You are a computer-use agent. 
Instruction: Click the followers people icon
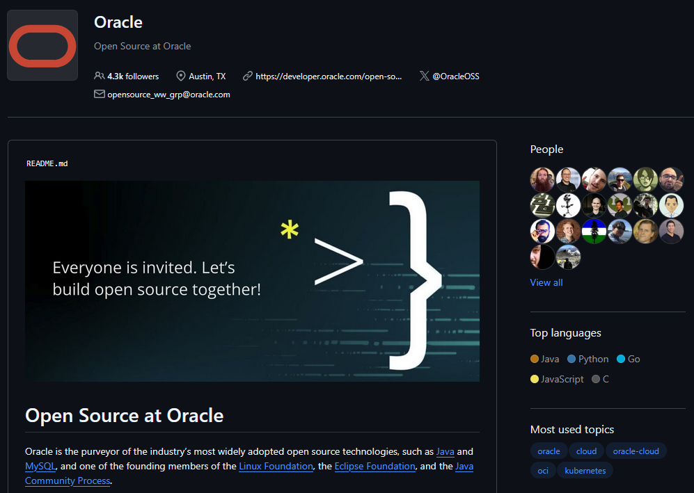(99, 76)
